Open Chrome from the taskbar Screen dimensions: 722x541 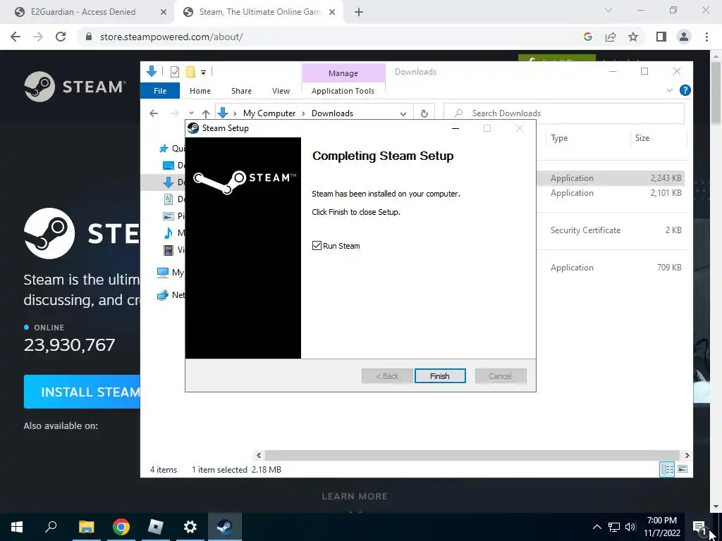tap(121, 527)
